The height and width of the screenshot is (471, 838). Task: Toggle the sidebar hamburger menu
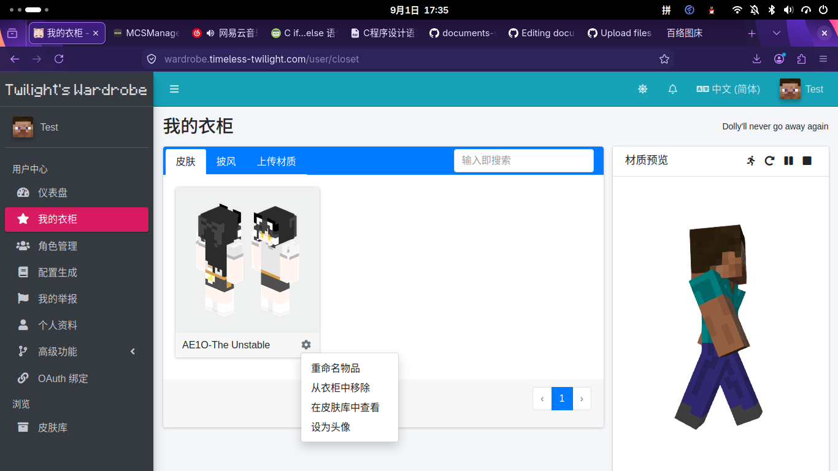(174, 89)
